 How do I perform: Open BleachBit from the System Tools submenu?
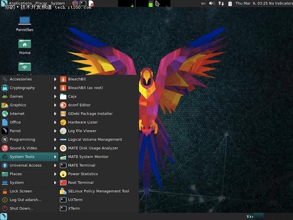coord(98,79)
